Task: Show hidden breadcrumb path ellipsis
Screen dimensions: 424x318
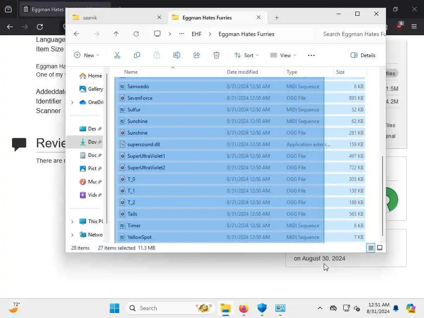Action: coord(182,34)
